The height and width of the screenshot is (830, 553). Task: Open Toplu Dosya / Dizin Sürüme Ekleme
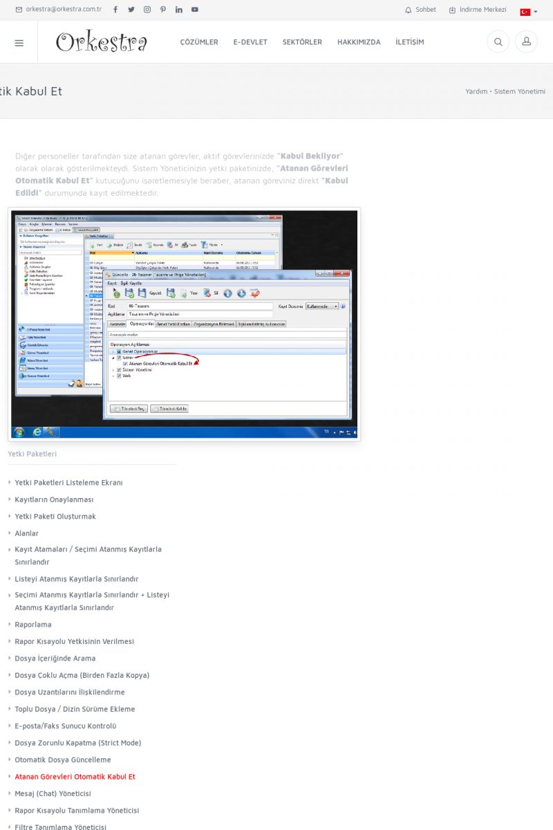point(75,709)
